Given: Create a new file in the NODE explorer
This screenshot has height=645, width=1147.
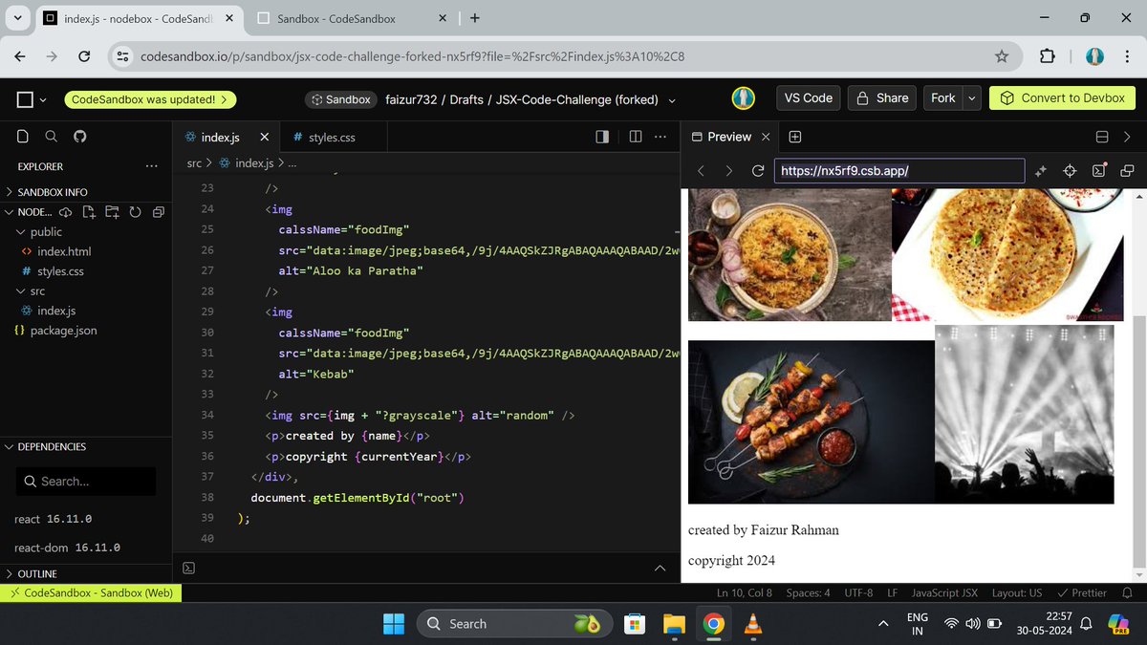Looking at the screenshot, I should pos(89,212).
